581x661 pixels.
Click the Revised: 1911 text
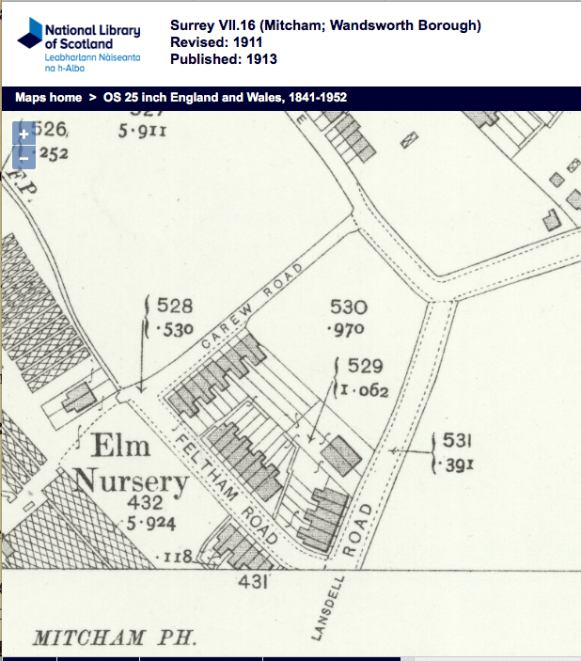[217, 42]
